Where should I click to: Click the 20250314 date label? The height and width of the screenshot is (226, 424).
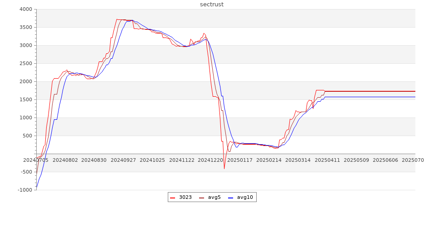pos(298,160)
